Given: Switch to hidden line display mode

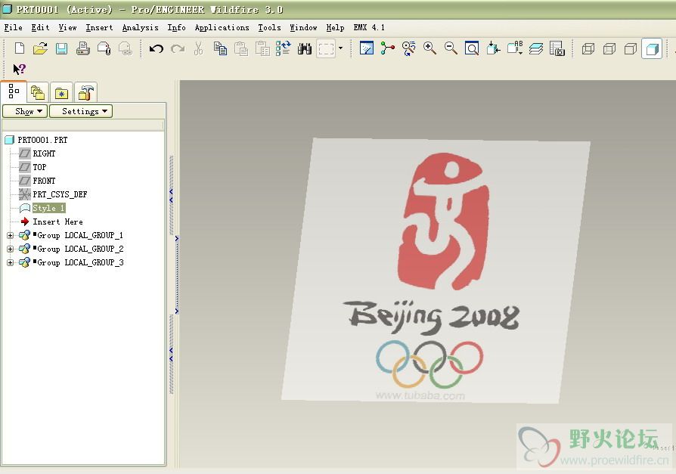Looking at the screenshot, I should [609, 48].
